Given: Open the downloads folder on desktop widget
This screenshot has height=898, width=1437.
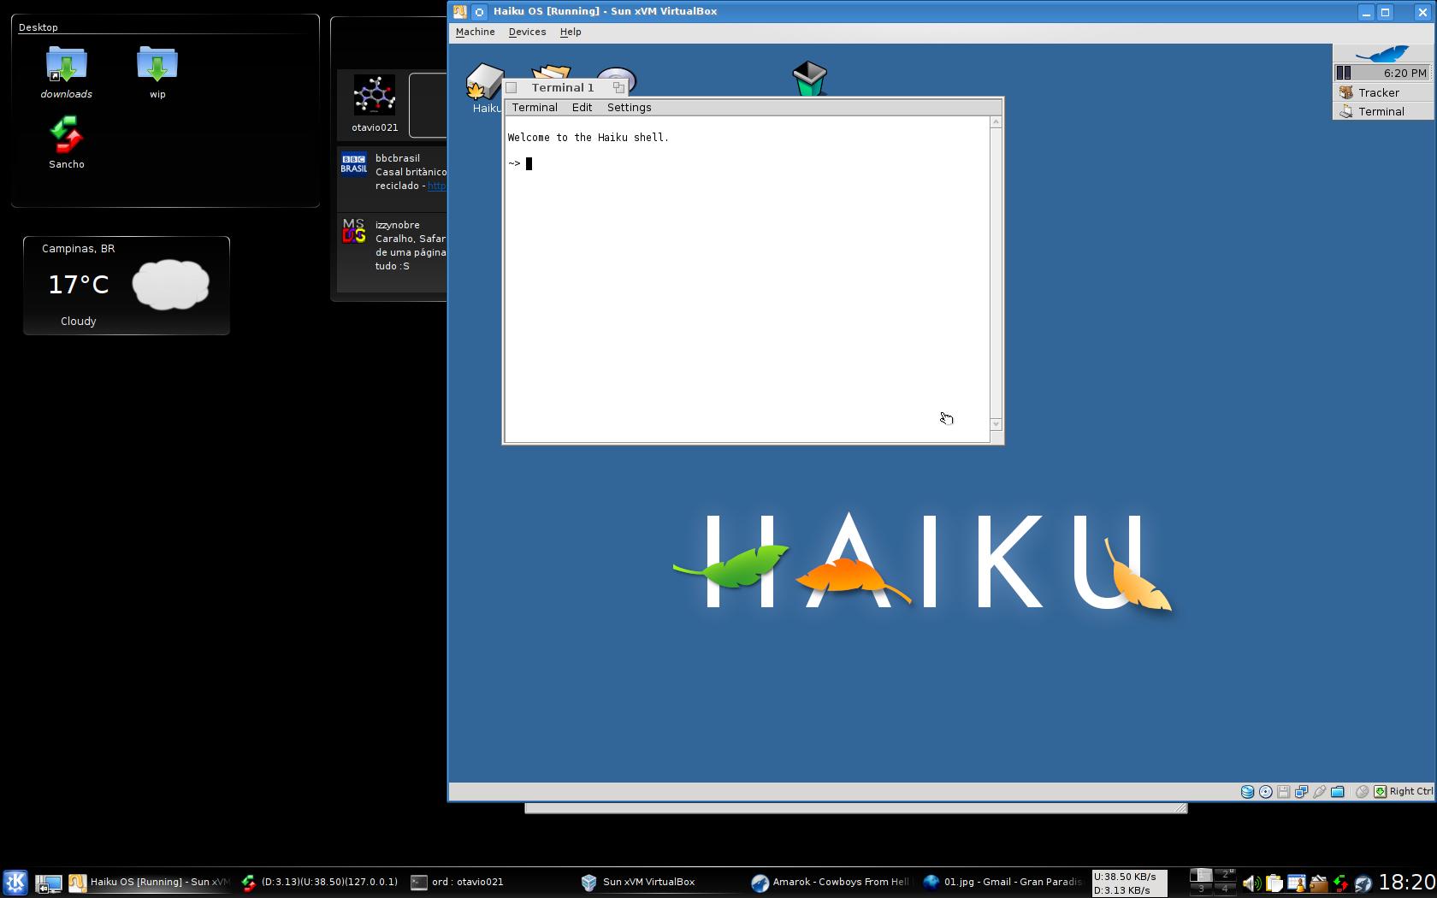Looking at the screenshot, I should tap(67, 65).
